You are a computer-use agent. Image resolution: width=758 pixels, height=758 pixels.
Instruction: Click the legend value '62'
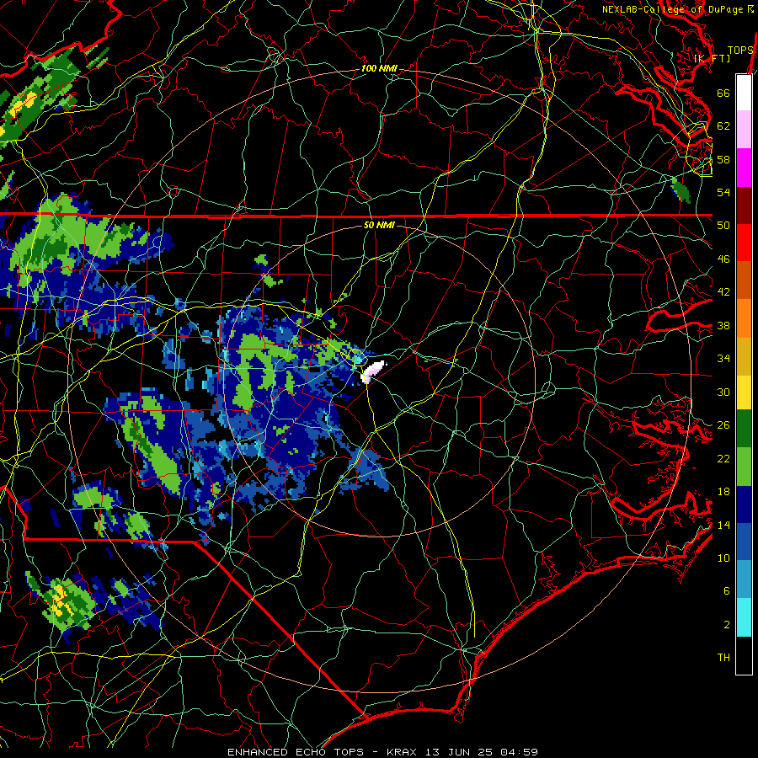723,126
